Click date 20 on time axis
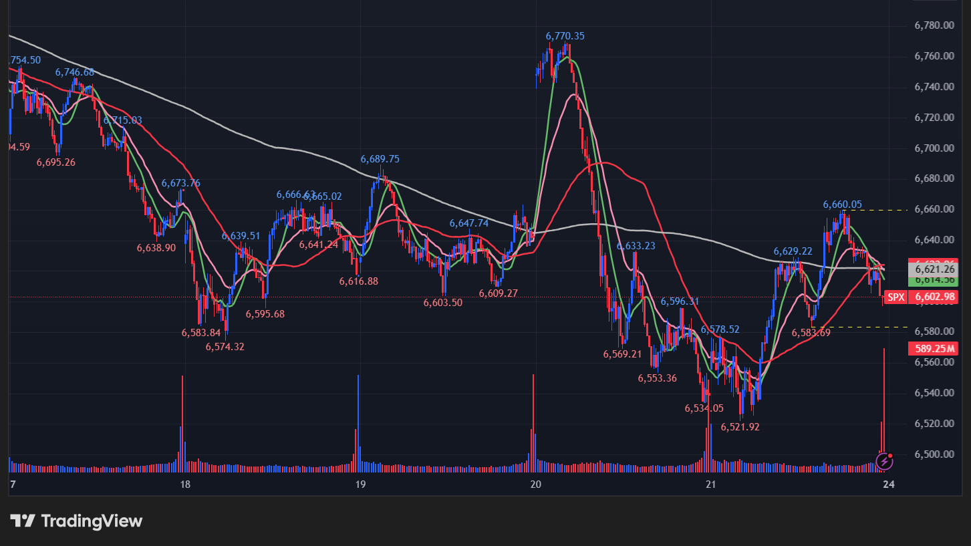 535,485
